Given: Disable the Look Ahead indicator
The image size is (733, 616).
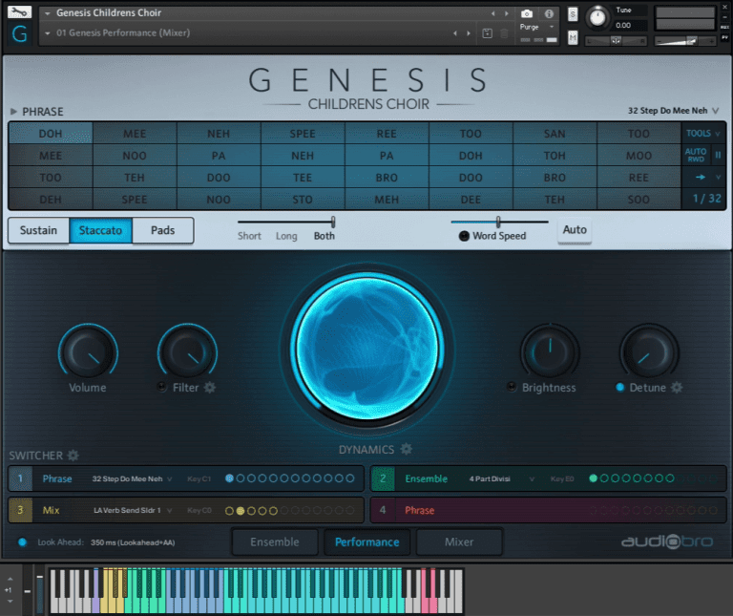Looking at the screenshot, I should click(23, 542).
